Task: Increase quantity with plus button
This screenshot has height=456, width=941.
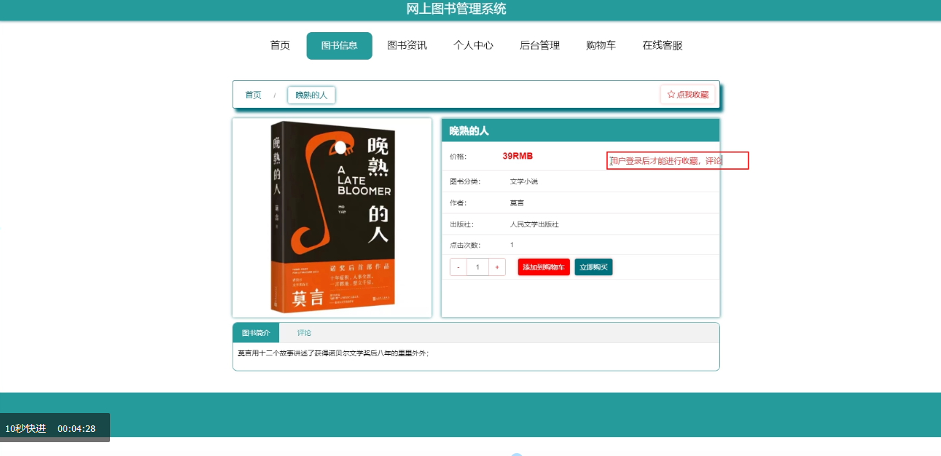Action: [x=497, y=267]
